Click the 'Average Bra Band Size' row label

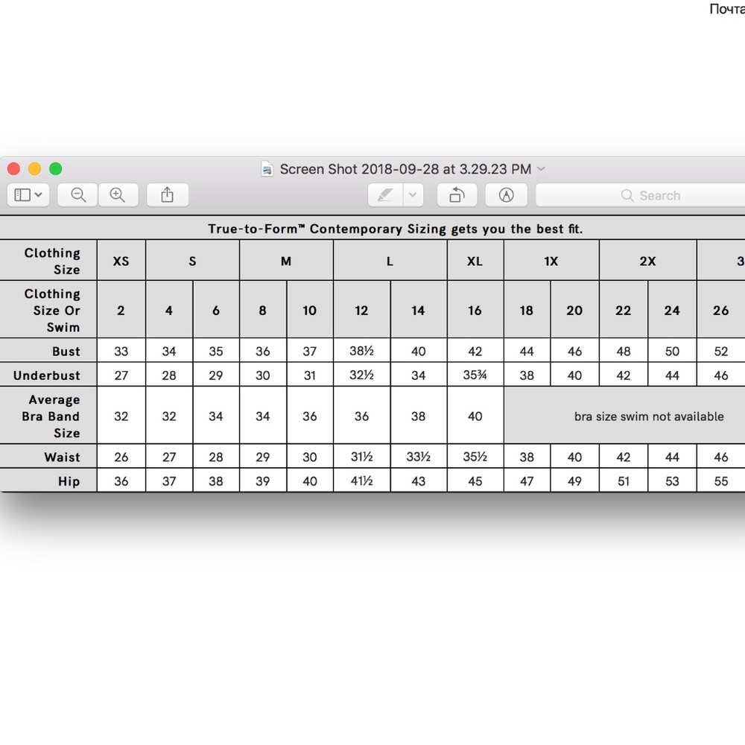(51, 416)
